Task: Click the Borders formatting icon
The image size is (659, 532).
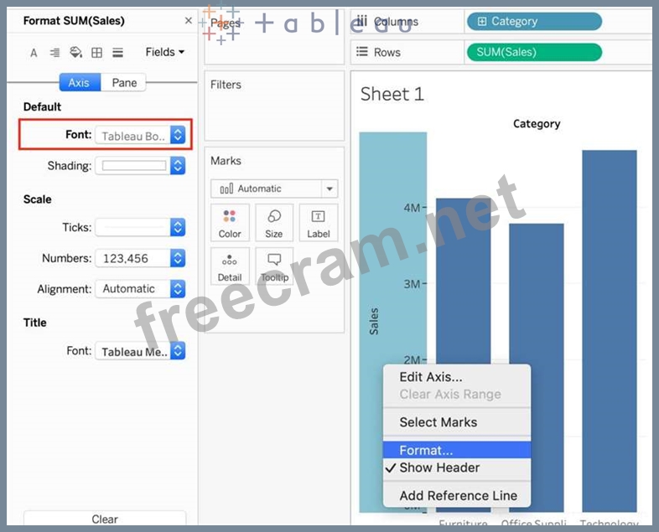Action: click(96, 53)
